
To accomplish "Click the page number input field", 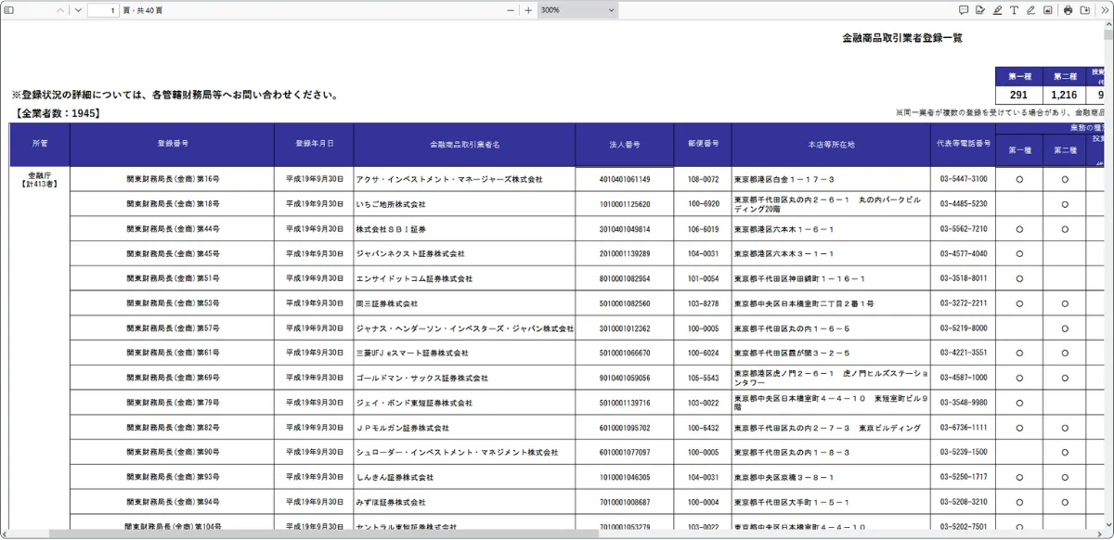I will 102,10.
